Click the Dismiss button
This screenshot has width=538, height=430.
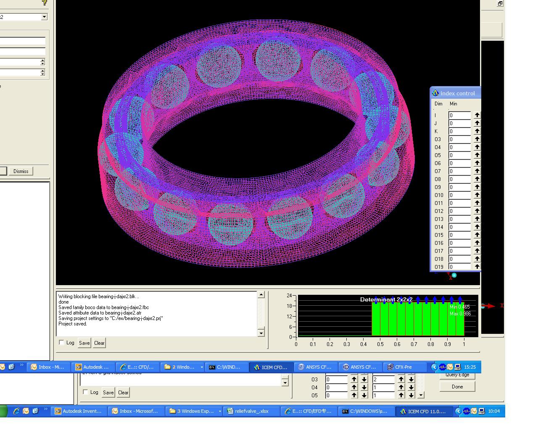pos(21,171)
